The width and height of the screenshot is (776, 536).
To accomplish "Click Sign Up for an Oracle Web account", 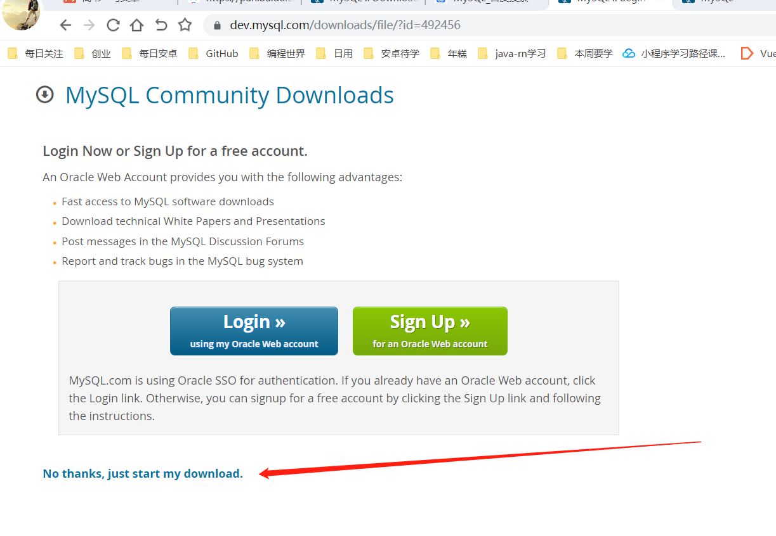I will click(x=430, y=331).
